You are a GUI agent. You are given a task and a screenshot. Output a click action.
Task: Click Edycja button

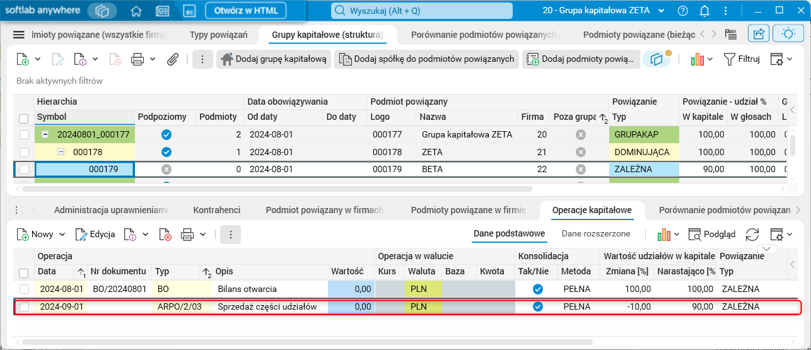(95, 235)
